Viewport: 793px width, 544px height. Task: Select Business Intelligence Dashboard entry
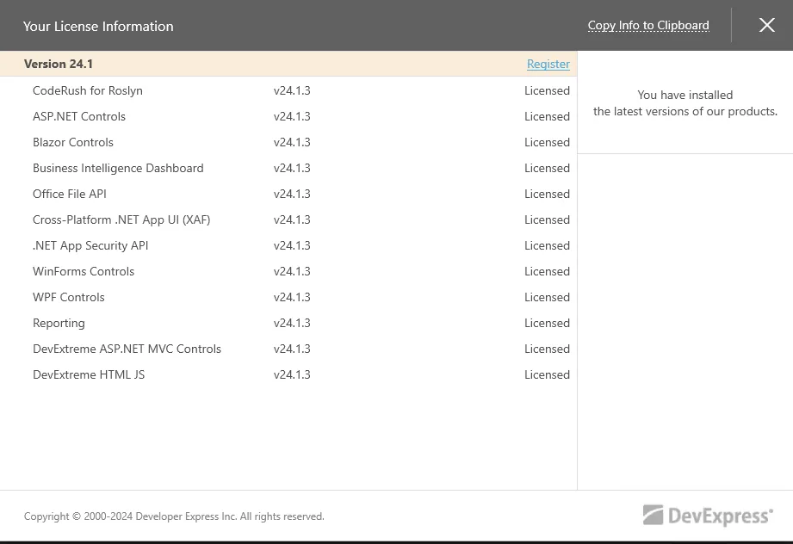pyautogui.click(x=288, y=168)
